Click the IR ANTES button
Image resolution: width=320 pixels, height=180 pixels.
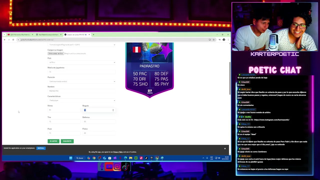[x=53, y=141]
